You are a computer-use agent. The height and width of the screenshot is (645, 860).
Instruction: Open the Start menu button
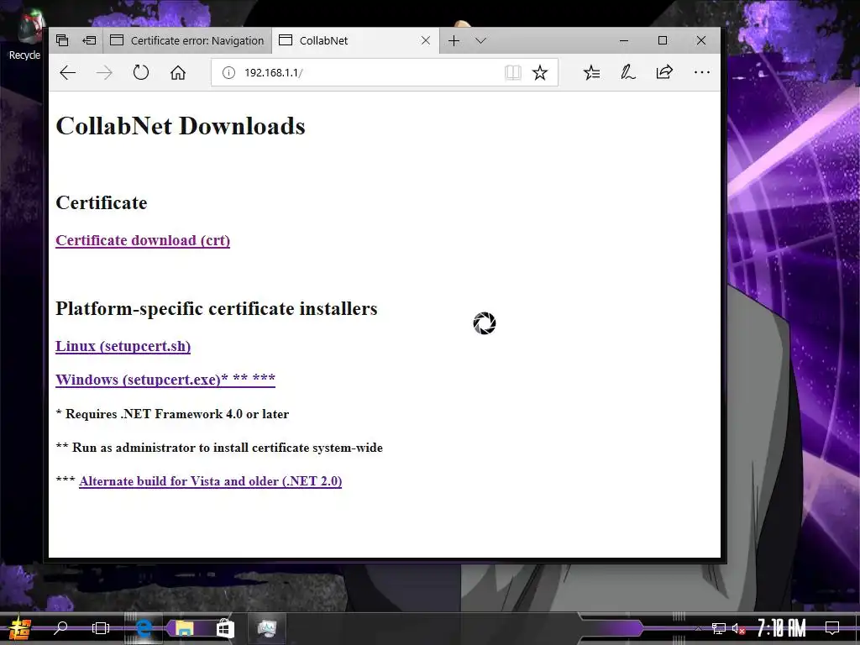pos(20,628)
